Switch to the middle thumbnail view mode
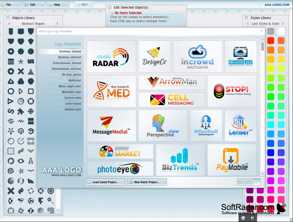Viewport: 293px width, 222px height. point(249,182)
